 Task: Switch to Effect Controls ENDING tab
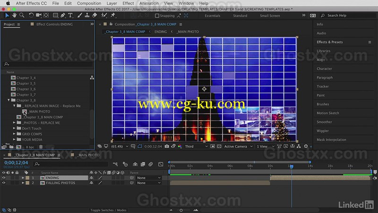54,24
